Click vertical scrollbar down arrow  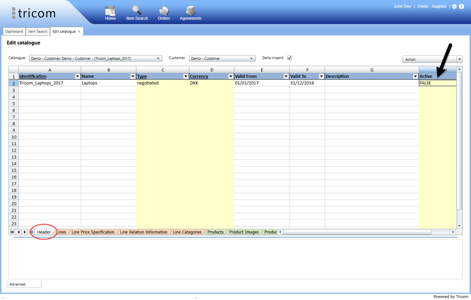coord(459,226)
